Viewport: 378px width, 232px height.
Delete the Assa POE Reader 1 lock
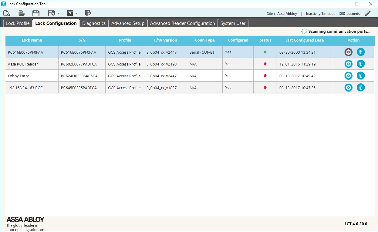click(361, 64)
